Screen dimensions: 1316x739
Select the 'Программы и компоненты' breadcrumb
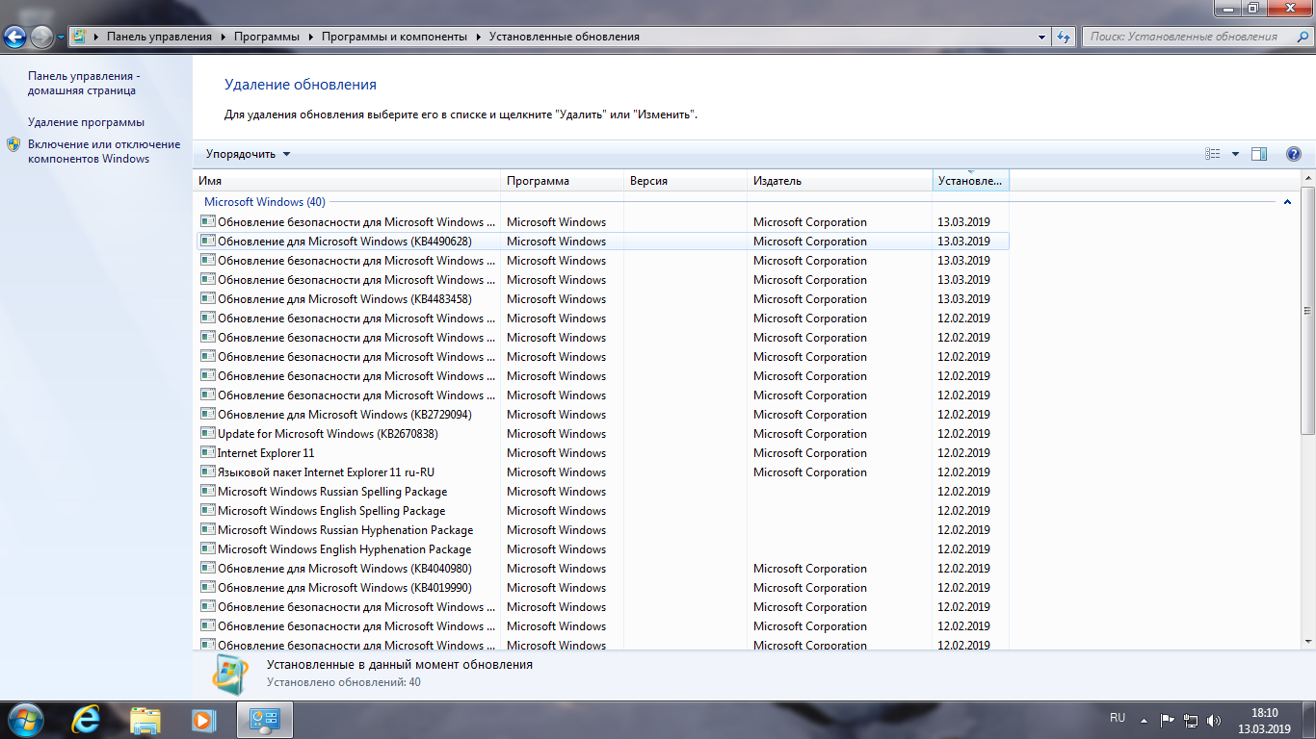pyautogui.click(x=394, y=37)
